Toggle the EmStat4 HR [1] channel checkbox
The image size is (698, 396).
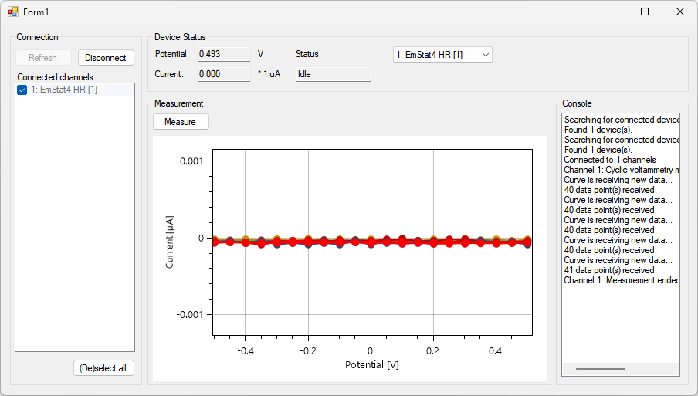pyautogui.click(x=22, y=90)
